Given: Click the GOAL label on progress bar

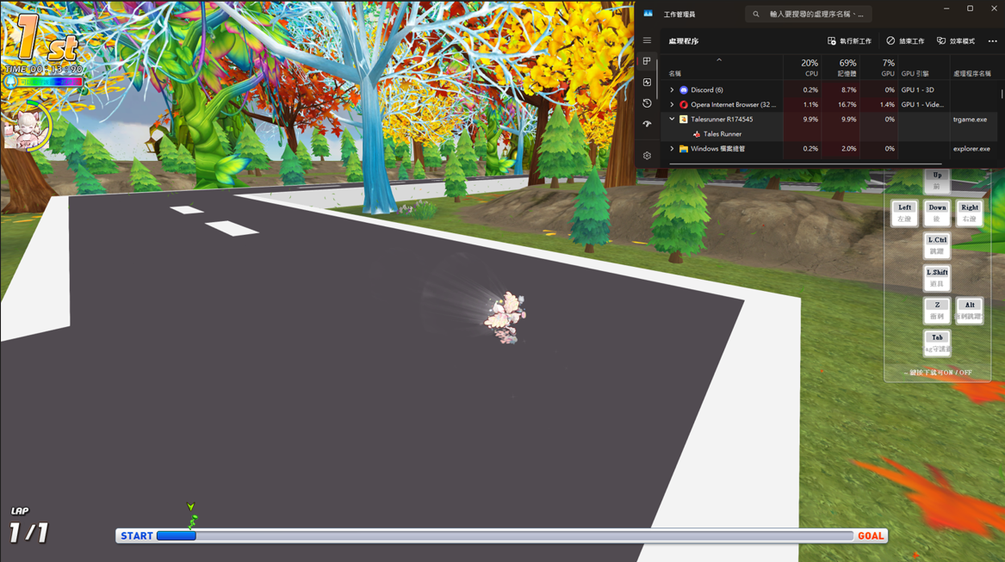Looking at the screenshot, I should (x=871, y=535).
